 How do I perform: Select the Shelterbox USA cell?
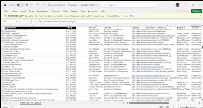tap(34, 56)
